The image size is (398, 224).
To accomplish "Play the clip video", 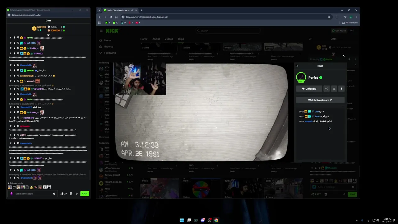I will pos(201,112).
